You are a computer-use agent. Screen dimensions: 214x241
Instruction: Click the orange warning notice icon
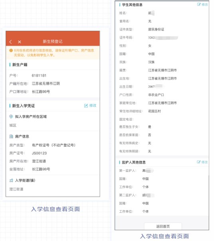[11, 50]
